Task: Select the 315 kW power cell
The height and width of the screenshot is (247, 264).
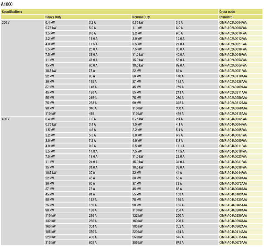Action: pyautogui.click(x=50, y=243)
